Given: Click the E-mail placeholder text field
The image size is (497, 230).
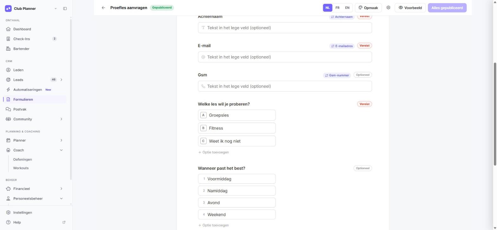Looking at the screenshot, I should coord(285,57).
